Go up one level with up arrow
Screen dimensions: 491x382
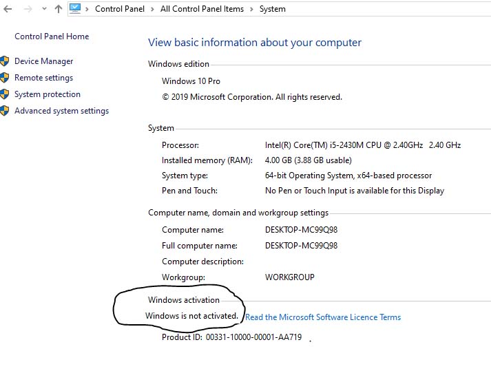tap(59, 9)
